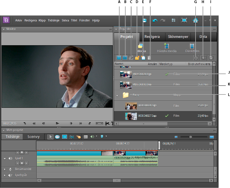Image resolution: width=230 pixels, height=188 pixels.
Task: Open Volym:Klippvolym dropdown on clip
Action: pos(157,157)
